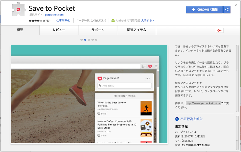The width and height of the screenshot is (241, 152).
Task: Open the サポート tab
Action: click(x=98, y=30)
